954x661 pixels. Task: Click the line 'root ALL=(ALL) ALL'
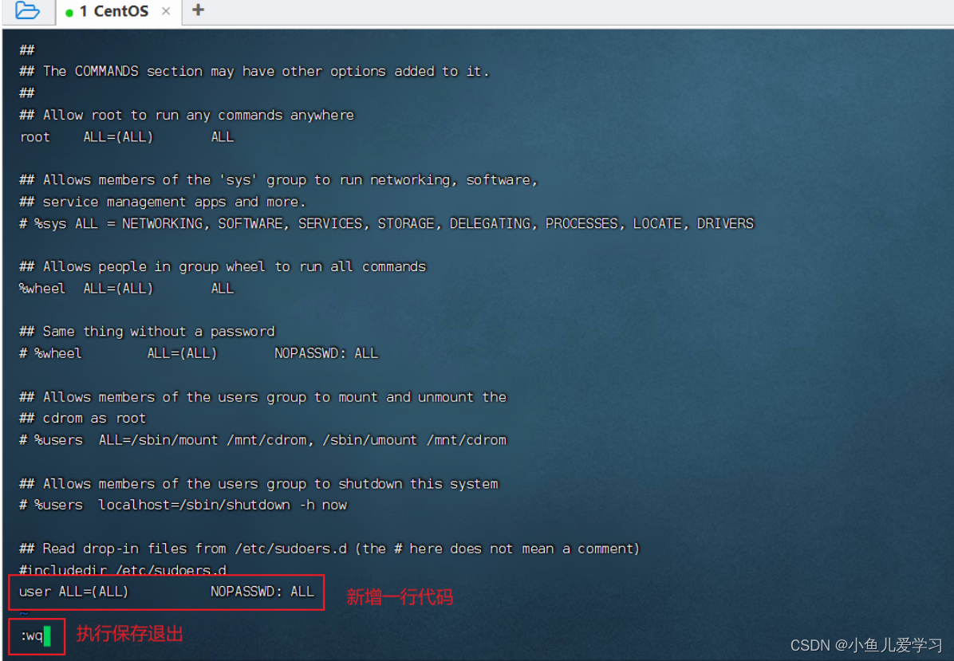127,137
